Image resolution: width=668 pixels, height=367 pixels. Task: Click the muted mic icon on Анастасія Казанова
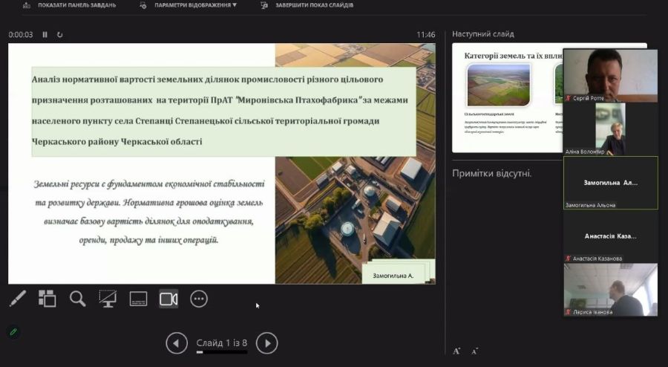click(568, 259)
